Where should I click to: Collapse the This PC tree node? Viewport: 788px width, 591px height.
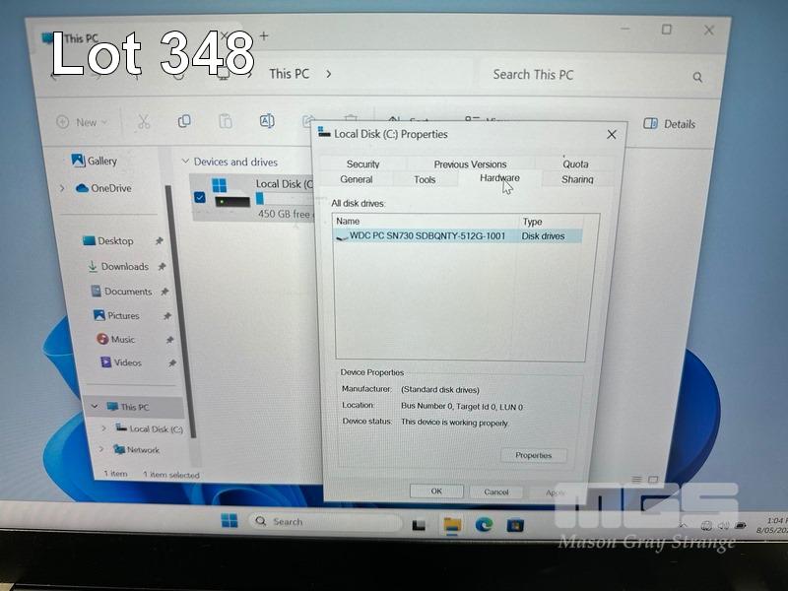click(96, 407)
